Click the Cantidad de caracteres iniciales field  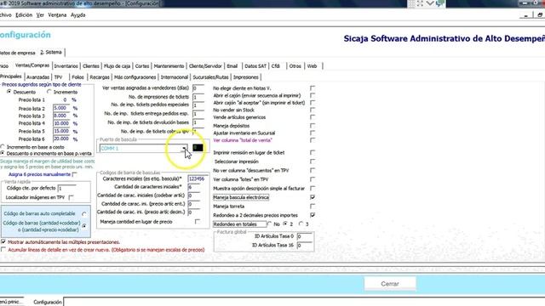pyautogui.click(x=194, y=187)
